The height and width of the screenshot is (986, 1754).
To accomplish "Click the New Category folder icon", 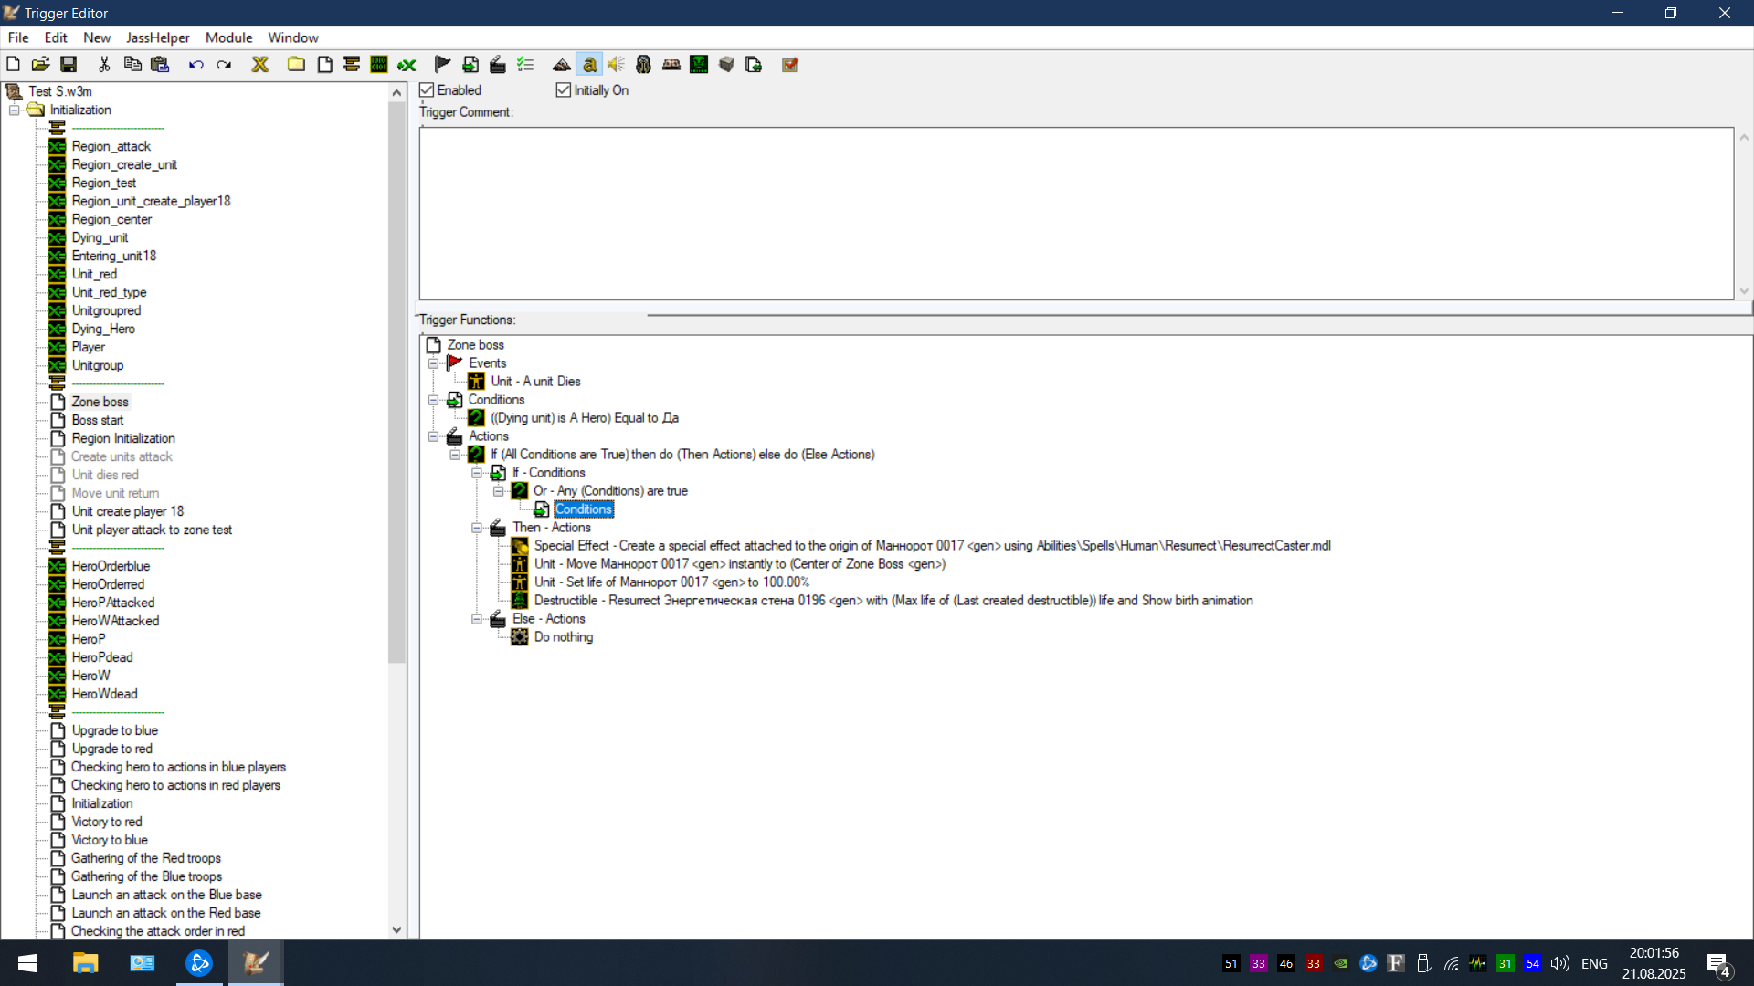I will [x=296, y=64].
